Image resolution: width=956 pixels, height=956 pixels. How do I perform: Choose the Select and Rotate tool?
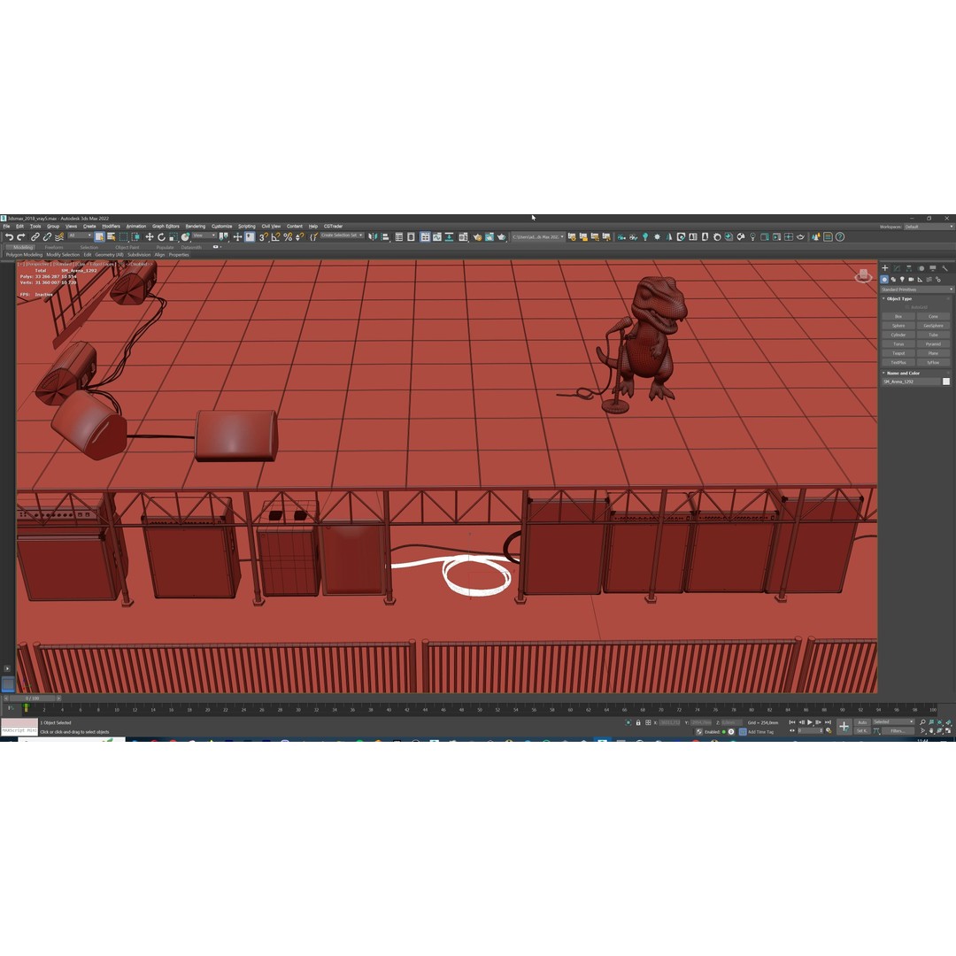point(162,236)
